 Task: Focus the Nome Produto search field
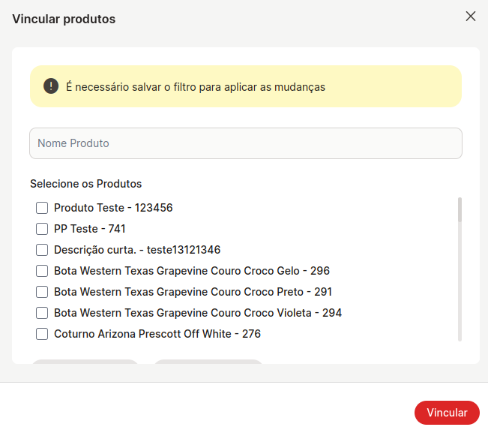point(246,143)
